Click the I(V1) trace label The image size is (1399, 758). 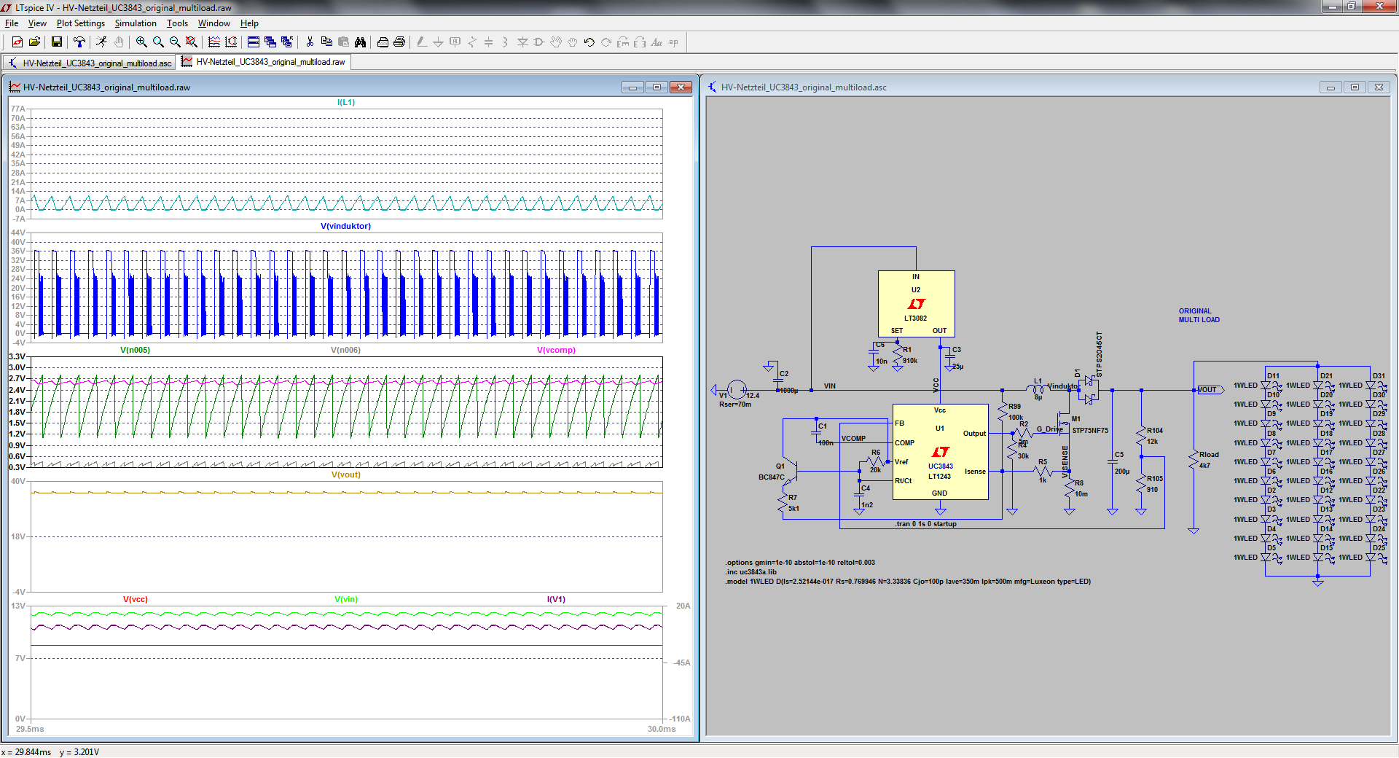(x=556, y=599)
